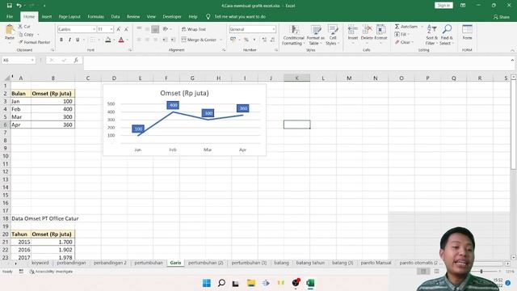517x291 pixels.
Task: Open the Windows Start button on taskbar
Action: [207, 283]
